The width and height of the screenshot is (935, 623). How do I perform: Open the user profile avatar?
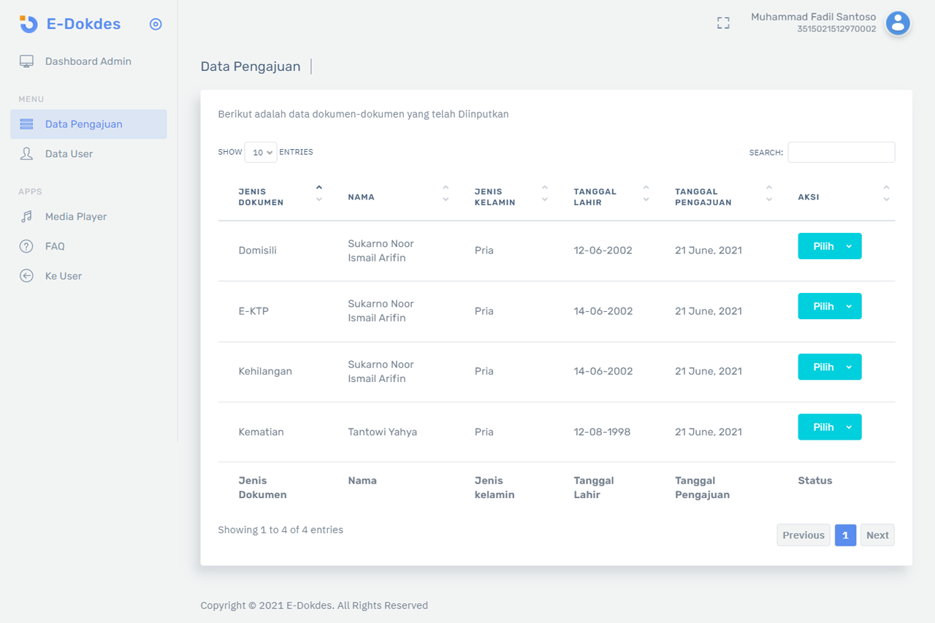click(898, 23)
